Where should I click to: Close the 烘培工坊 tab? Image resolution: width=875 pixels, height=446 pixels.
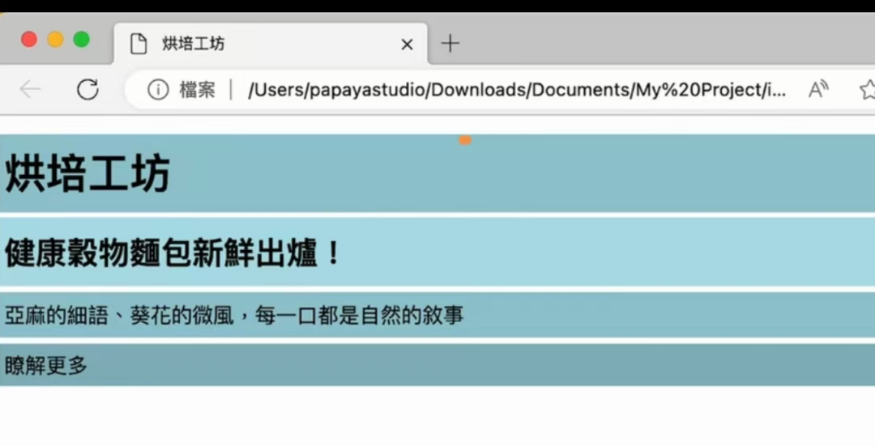click(407, 45)
